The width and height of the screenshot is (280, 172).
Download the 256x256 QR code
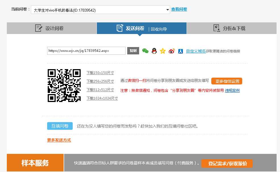pos(100,81)
